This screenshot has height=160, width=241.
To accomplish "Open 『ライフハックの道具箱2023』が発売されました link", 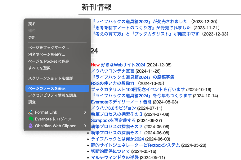I will pyautogui.click(x=140, y=22).
